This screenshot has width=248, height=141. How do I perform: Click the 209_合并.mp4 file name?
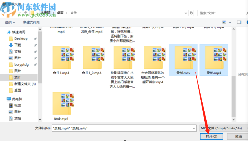point(92,32)
